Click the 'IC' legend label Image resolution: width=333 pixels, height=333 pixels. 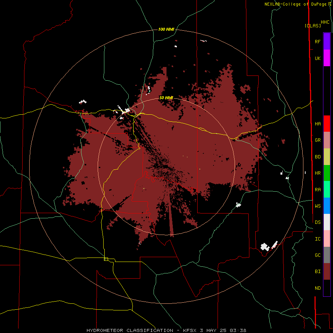click(317, 239)
